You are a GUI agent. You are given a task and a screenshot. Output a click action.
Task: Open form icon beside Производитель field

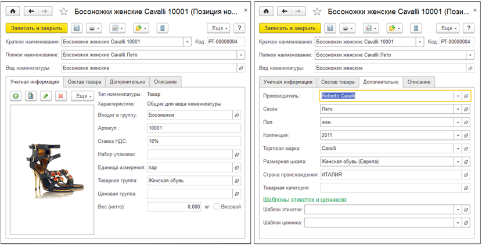click(466, 96)
